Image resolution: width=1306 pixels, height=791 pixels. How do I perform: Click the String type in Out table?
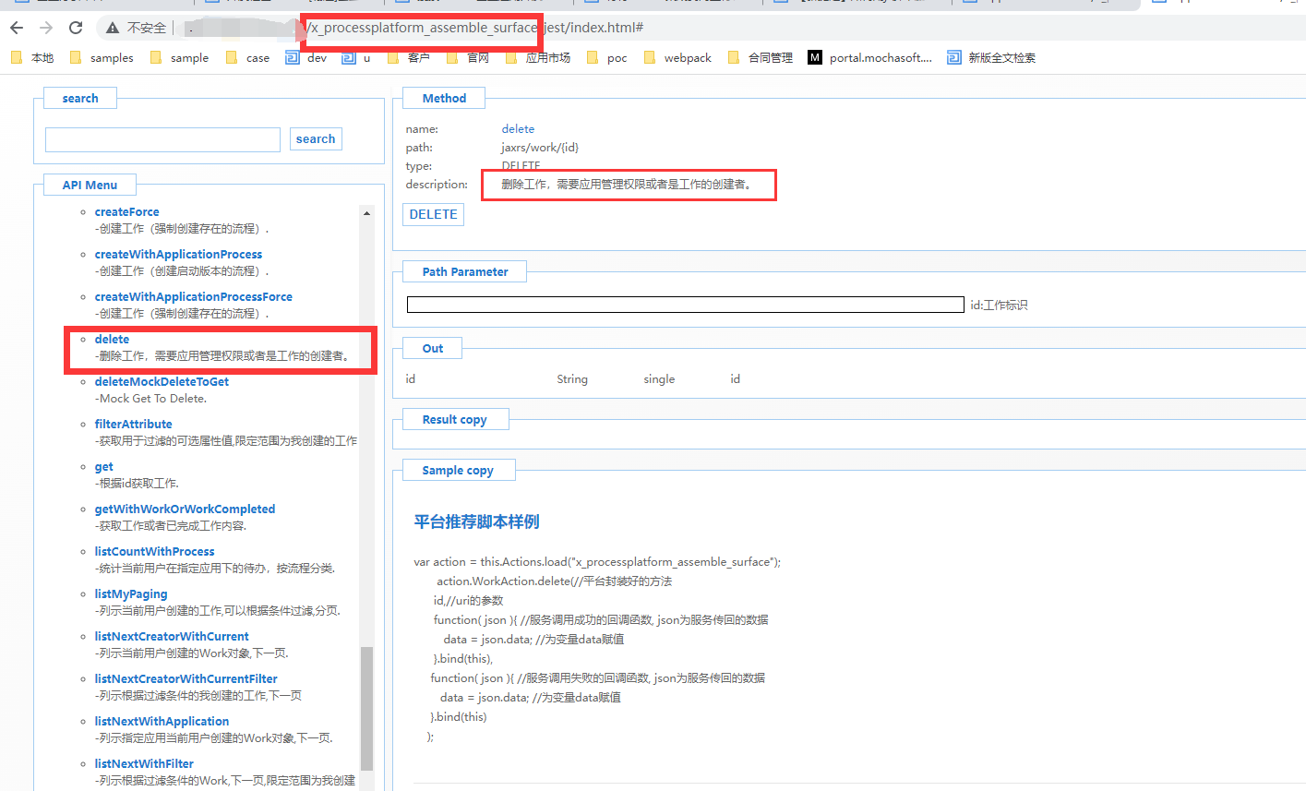point(572,378)
